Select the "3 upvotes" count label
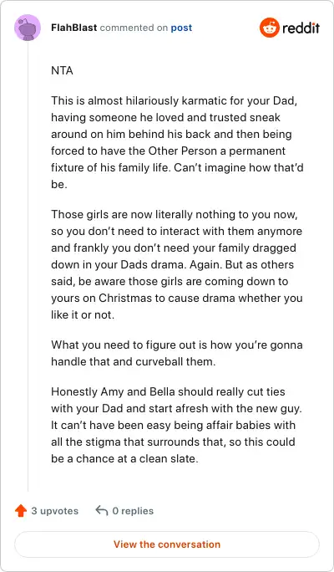334x572 pixels. tap(54, 511)
